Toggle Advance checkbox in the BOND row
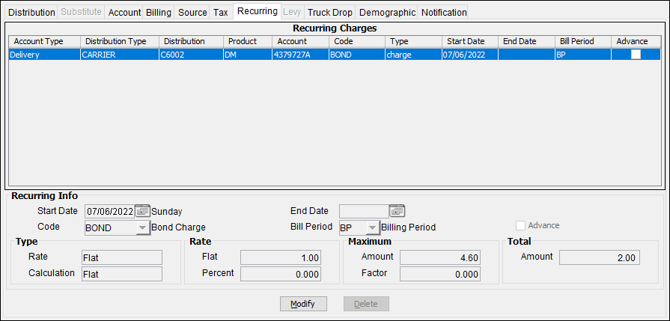 coord(636,55)
